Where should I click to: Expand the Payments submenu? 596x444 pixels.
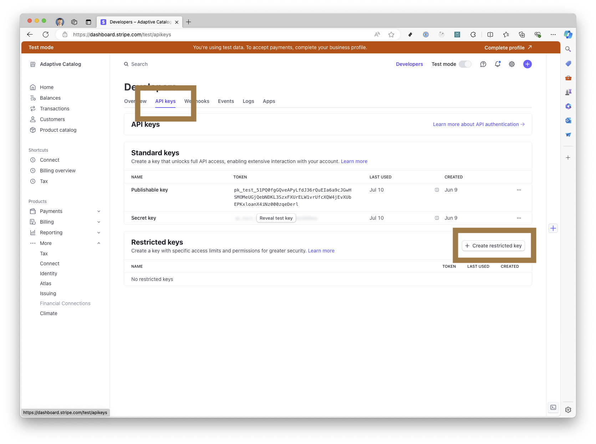[x=99, y=211]
